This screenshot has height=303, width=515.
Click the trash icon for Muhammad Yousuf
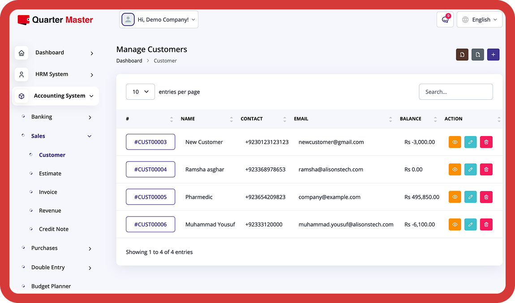(x=486, y=225)
